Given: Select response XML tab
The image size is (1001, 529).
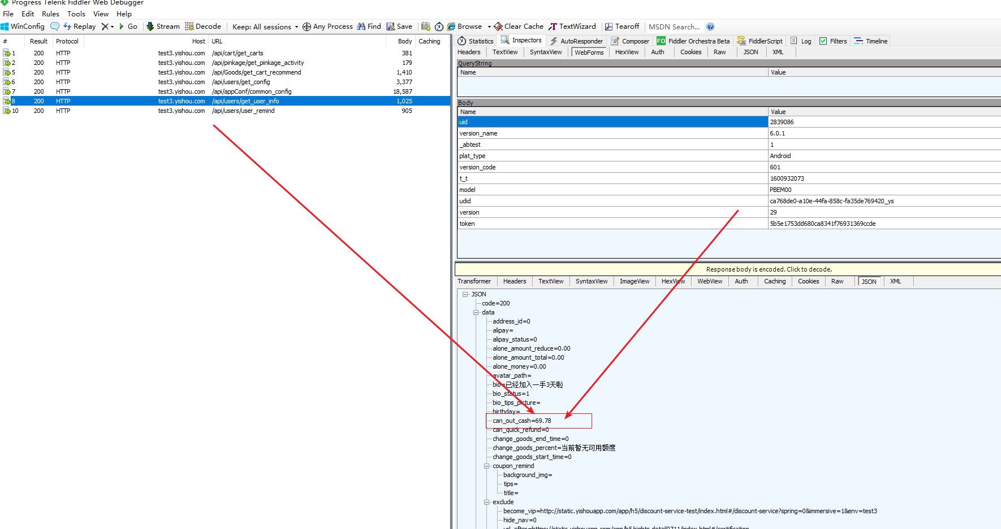Looking at the screenshot, I should pos(895,281).
